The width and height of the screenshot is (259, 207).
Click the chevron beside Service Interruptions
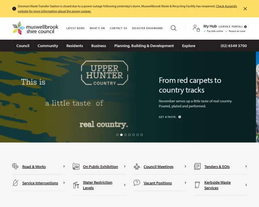click(x=64, y=183)
